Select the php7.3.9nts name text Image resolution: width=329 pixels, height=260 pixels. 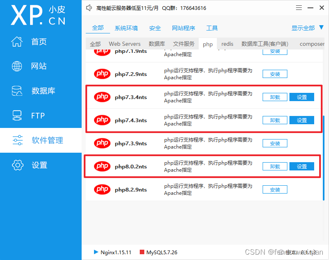click(131, 144)
